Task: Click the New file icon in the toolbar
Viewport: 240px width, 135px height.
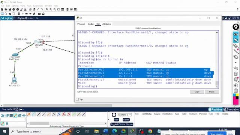Action: [x=2, y=9]
